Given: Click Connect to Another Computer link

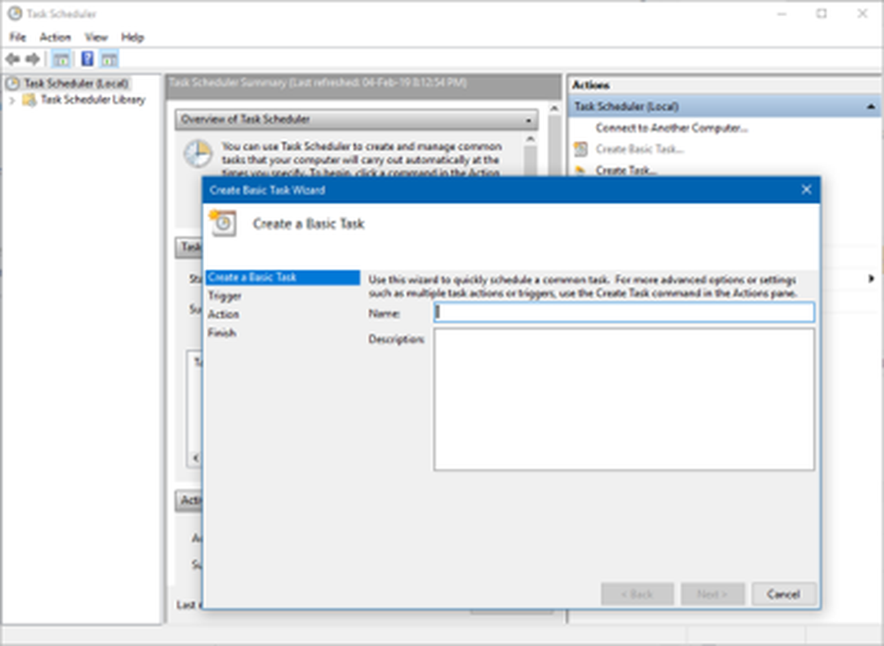Looking at the screenshot, I should [x=671, y=127].
